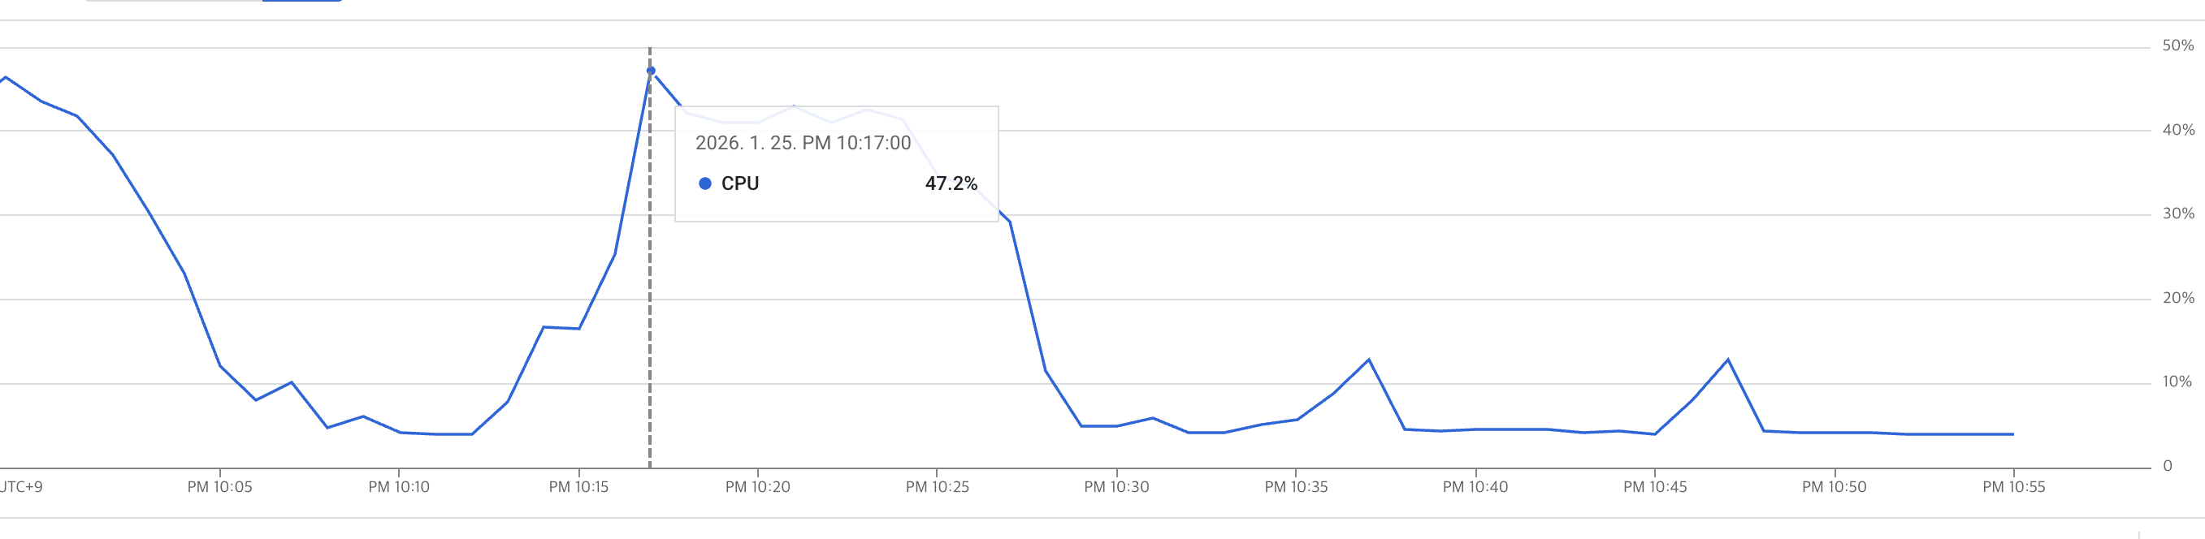
Task: Click the tooltip timestamp PM 10:17:00
Action: (x=802, y=143)
